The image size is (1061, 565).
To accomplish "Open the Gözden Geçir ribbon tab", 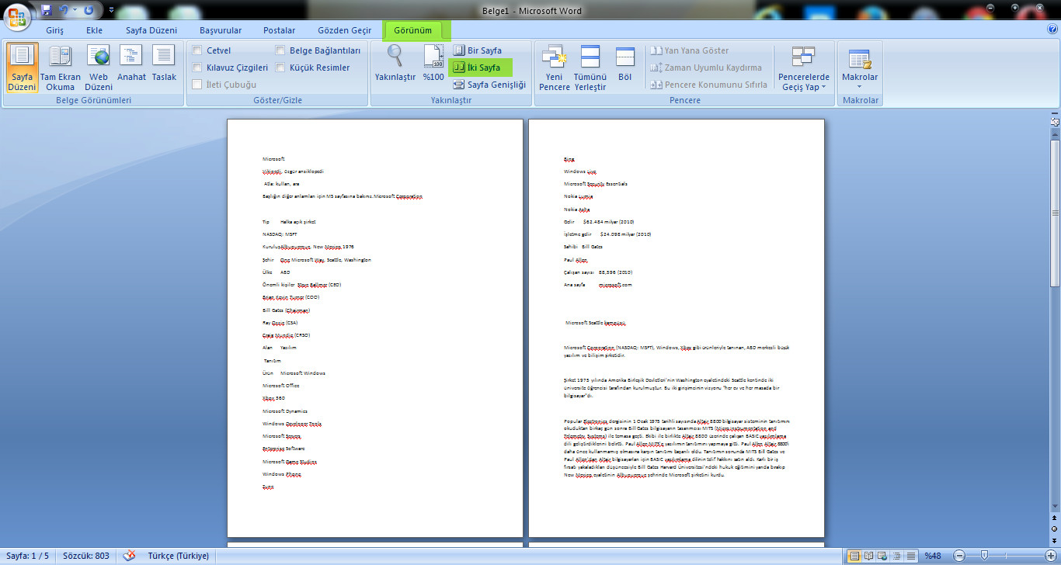I will coord(345,30).
